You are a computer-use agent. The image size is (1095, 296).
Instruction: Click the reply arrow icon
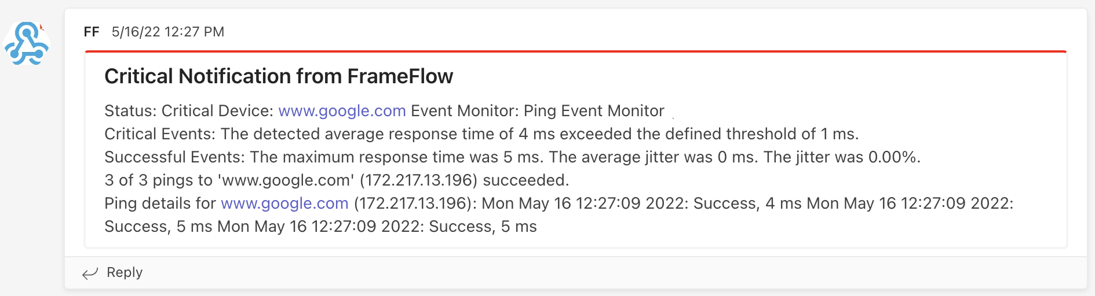click(x=90, y=273)
